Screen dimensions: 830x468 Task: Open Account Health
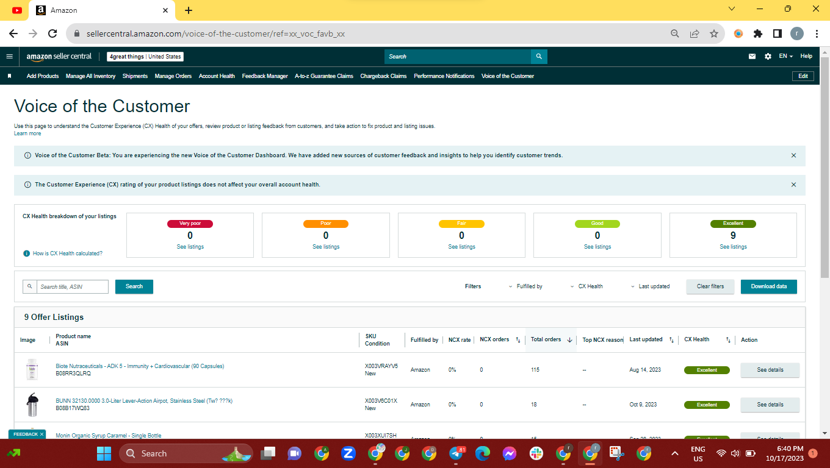click(x=217, y=76)
